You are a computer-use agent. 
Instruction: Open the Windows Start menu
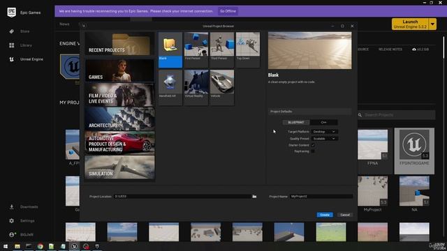[x=6, y=246]
